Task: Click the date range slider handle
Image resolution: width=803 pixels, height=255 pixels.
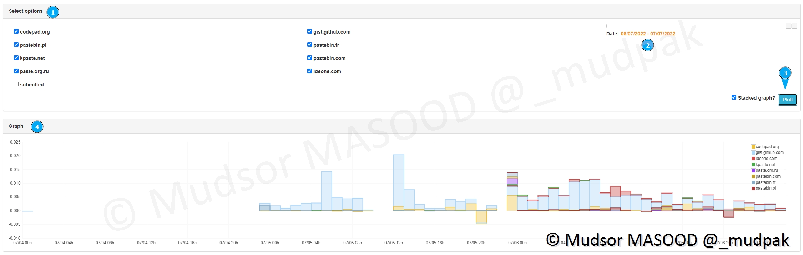Action: (788, 26)
